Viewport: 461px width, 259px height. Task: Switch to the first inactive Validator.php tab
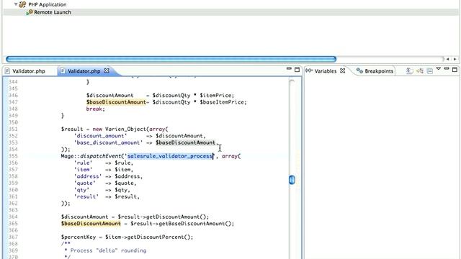(x=29, y=71)
